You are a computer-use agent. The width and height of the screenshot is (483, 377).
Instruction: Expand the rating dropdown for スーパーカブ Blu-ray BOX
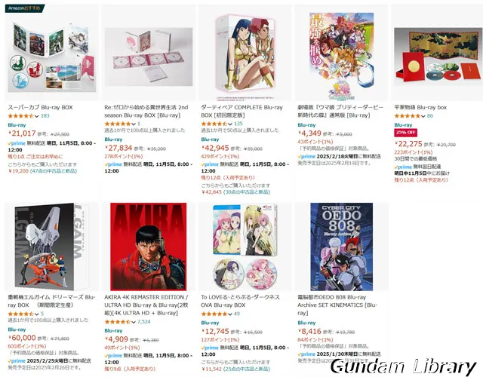click(x=37, y=116)
